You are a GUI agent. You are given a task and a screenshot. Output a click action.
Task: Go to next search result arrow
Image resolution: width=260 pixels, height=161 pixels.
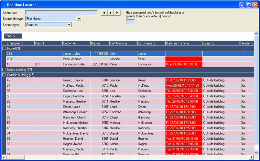coord(117,13)
